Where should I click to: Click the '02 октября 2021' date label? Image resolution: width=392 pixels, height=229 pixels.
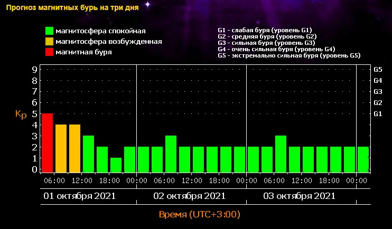189,196
